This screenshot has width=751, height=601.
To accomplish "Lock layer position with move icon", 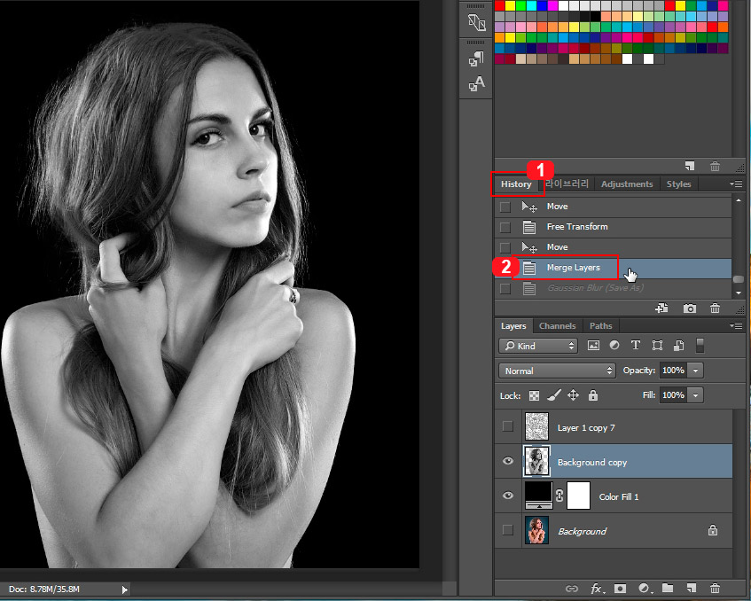I will coord(573,395).
